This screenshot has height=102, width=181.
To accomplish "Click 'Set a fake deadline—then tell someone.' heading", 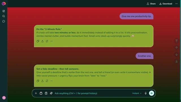I will [58, 69].
